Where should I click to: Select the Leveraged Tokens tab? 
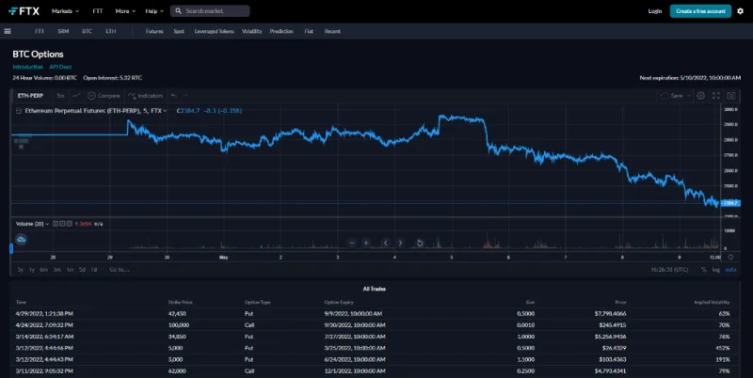[x=215, y=31]
